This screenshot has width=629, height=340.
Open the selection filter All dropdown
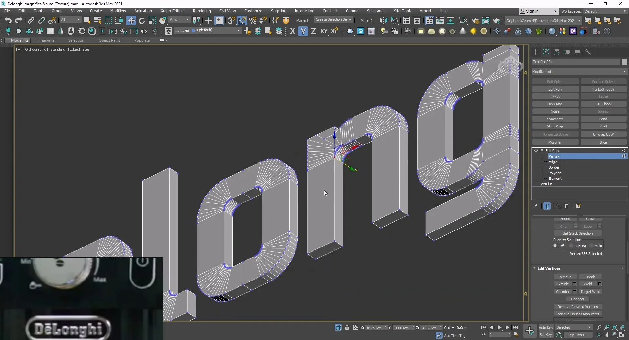[70, 20]
